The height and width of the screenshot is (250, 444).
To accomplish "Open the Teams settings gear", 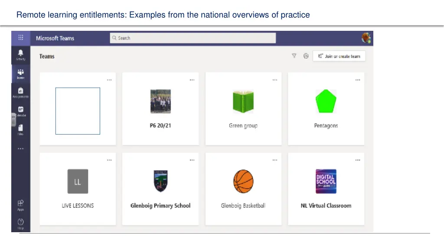I will (306, 56).
